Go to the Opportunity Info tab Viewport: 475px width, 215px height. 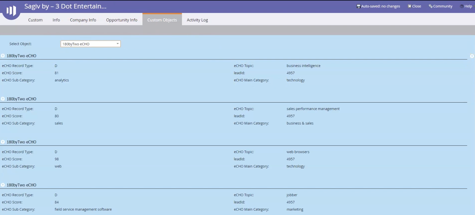tap(122, 20)
